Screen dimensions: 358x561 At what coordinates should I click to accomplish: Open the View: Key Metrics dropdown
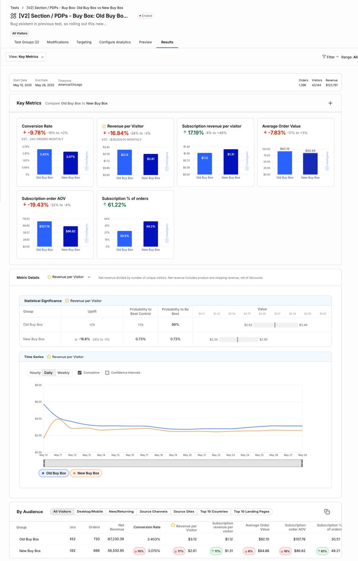pyautogui.click(x=26, y=57)
